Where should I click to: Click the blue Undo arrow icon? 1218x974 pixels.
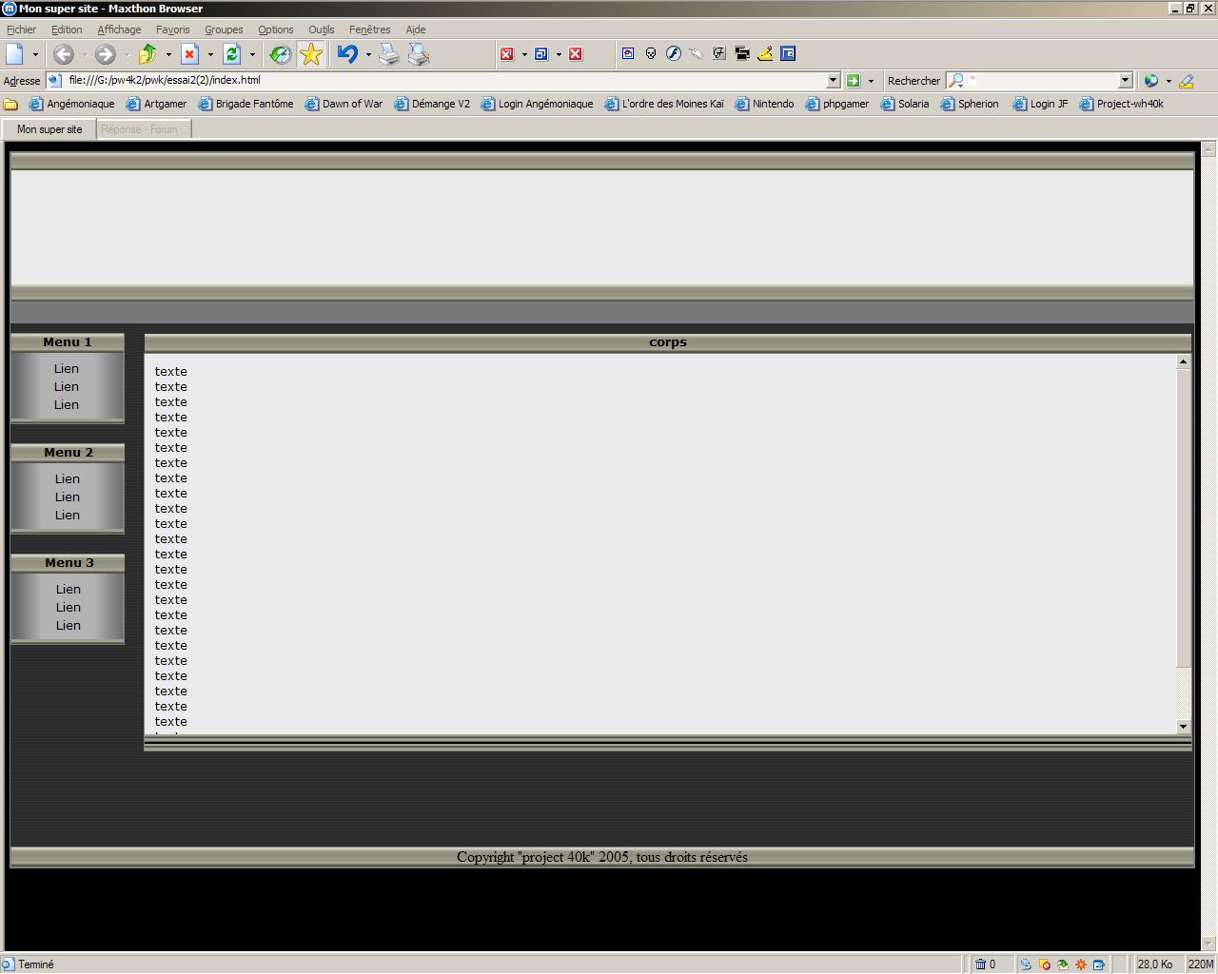click(347, 54)
